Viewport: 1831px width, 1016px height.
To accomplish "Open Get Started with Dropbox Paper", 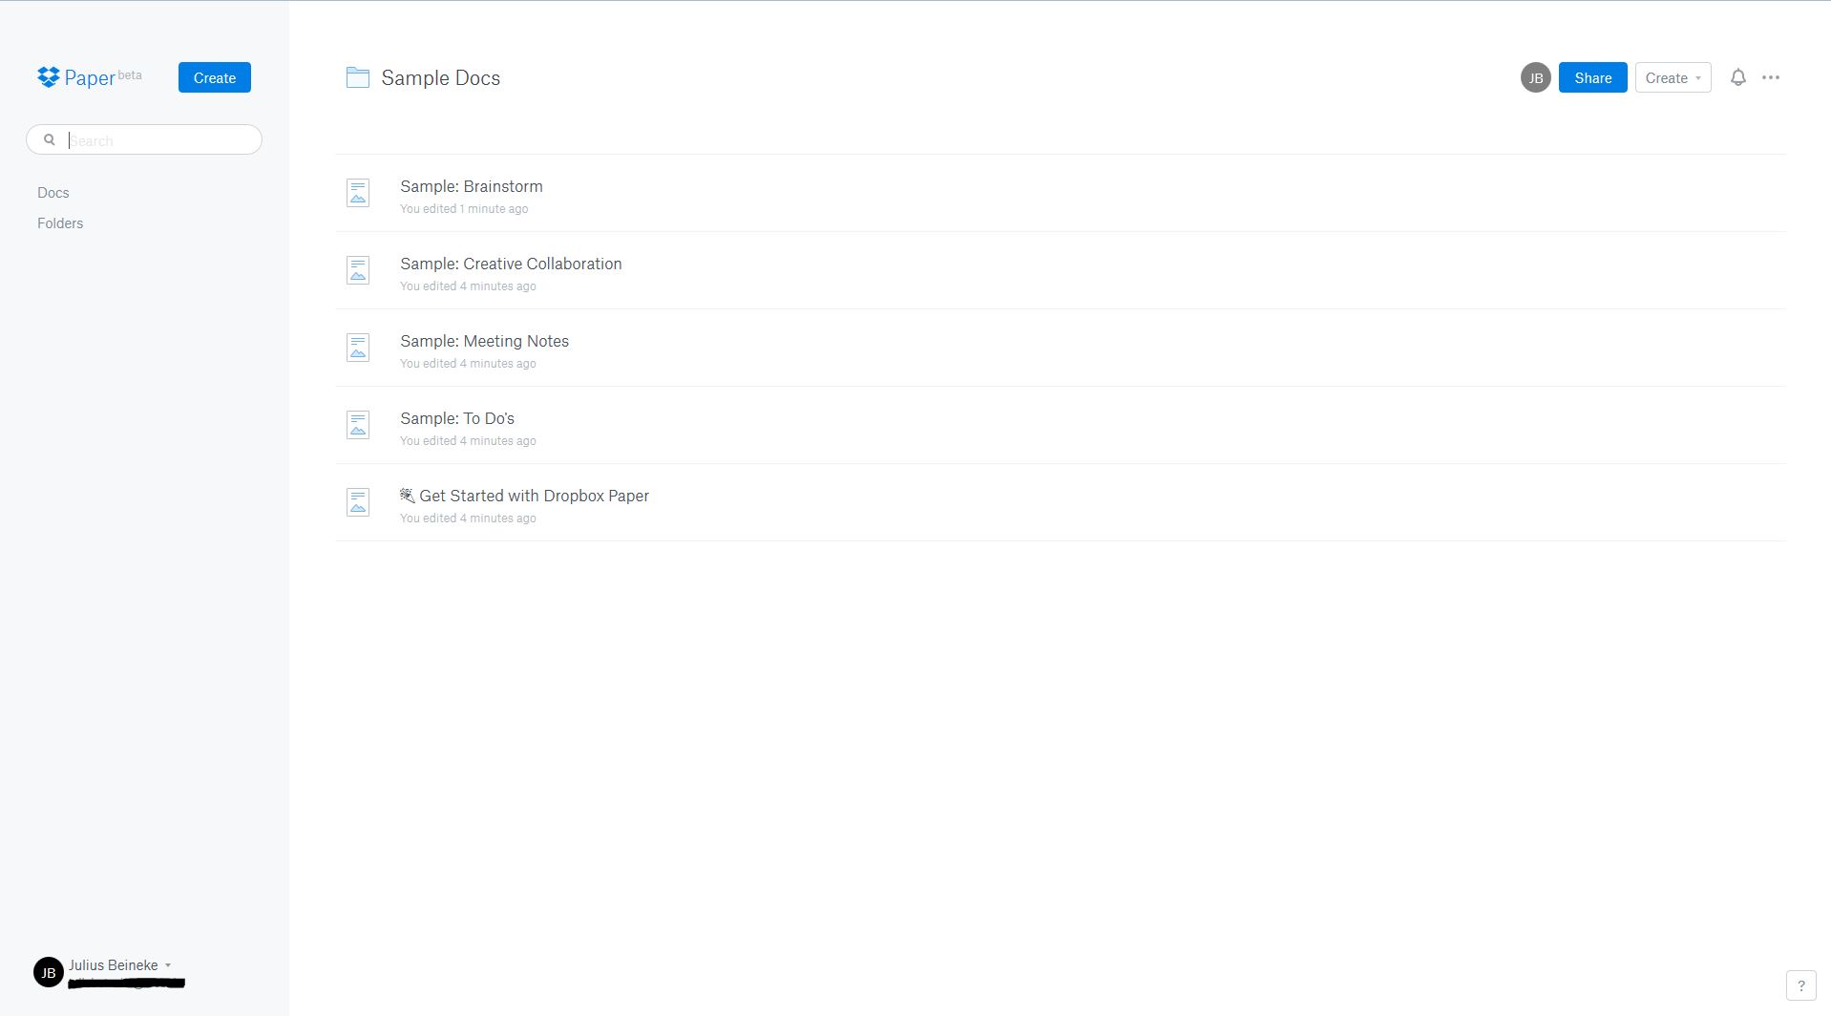I will [524, 496].
